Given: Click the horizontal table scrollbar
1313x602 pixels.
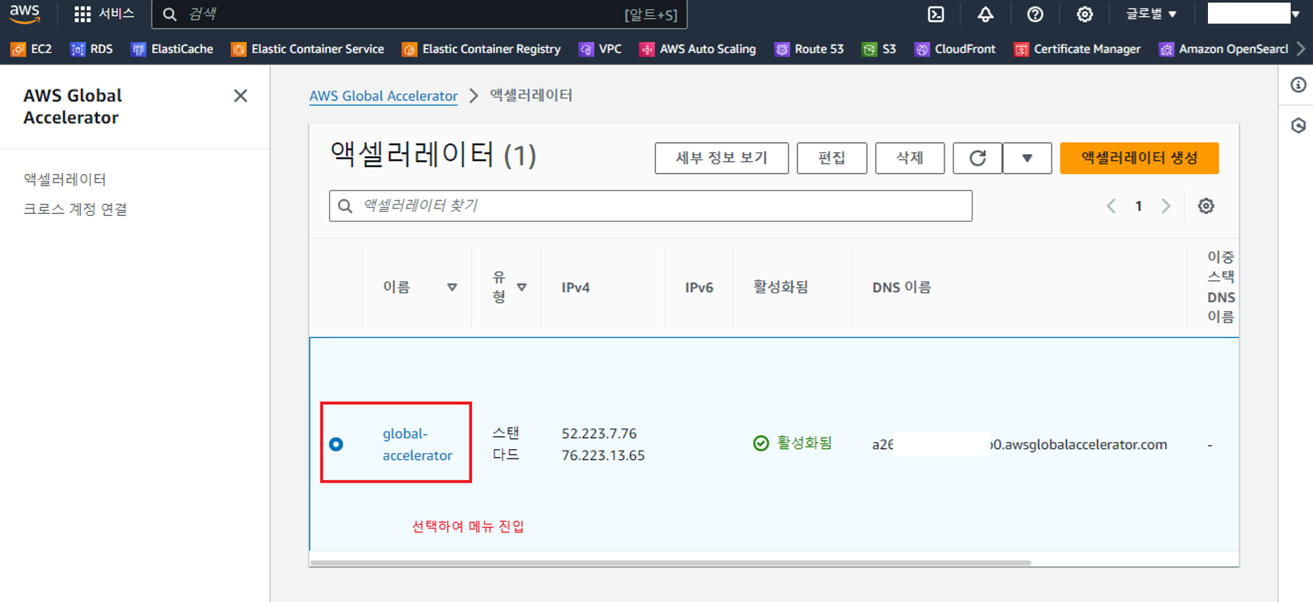Looking at the screenshot, I should pyautogui.click(x=670, y=563).
